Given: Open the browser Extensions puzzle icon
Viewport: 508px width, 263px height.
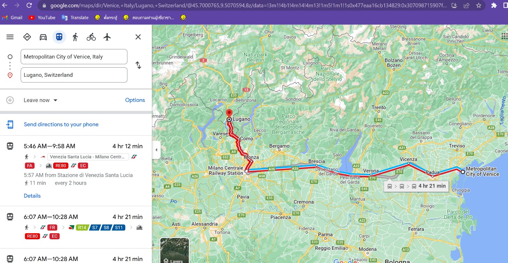Looking at the screenshot, I should 494,5.
